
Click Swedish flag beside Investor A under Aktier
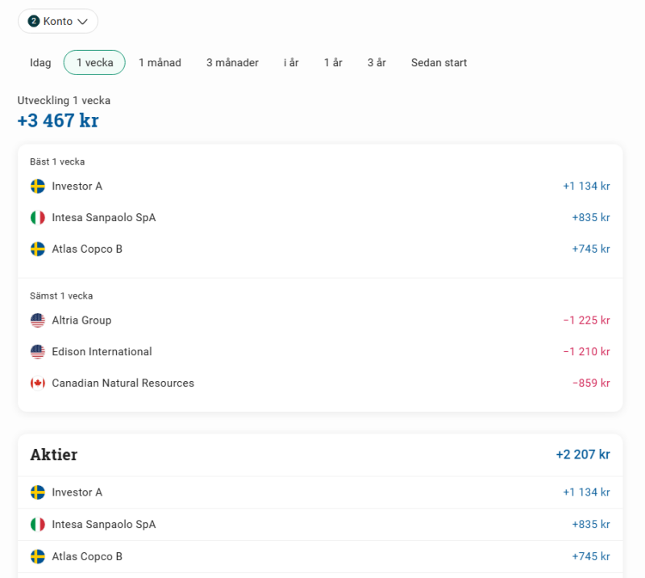click(x=38, y=492)
